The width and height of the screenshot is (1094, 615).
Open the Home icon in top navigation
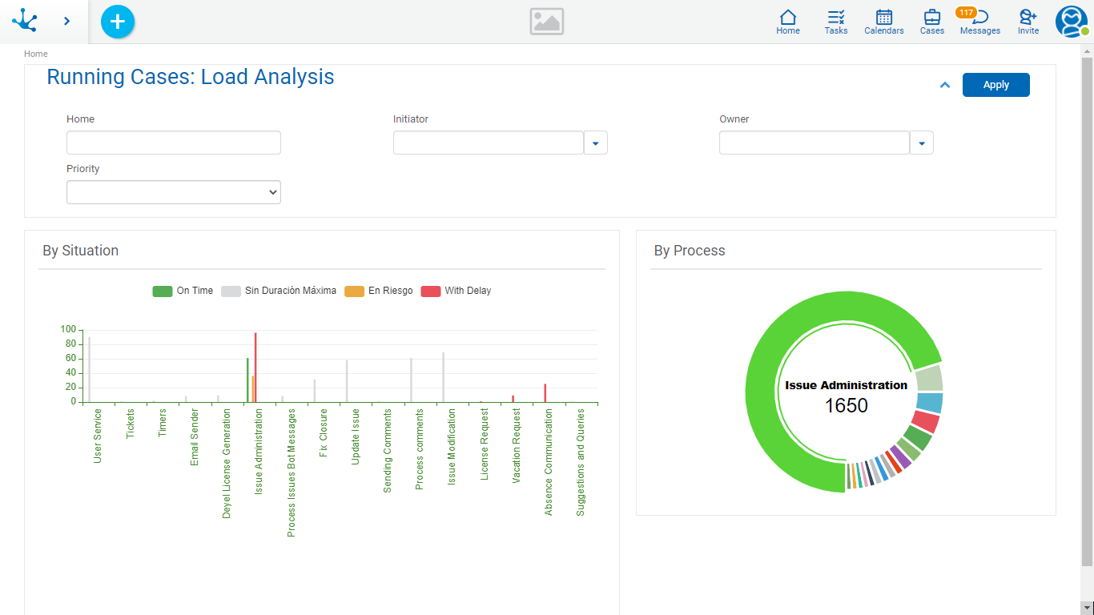788,22
